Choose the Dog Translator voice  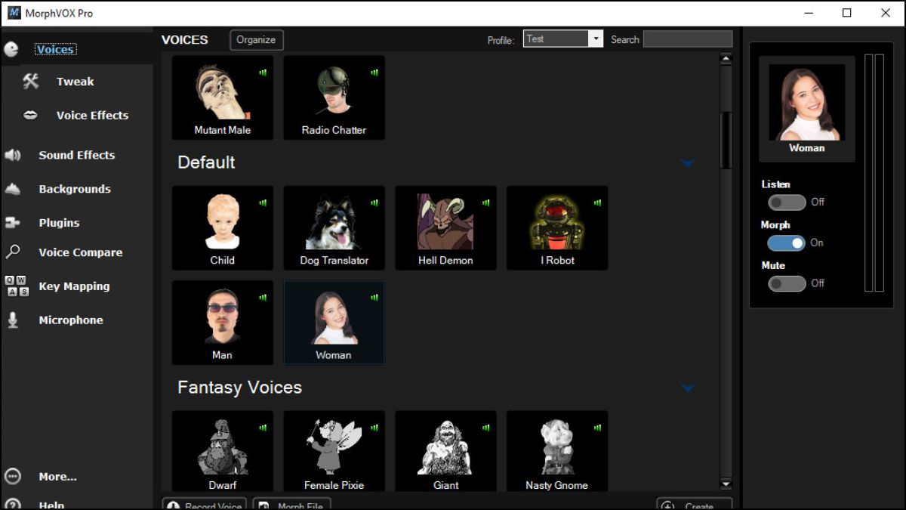334,228
